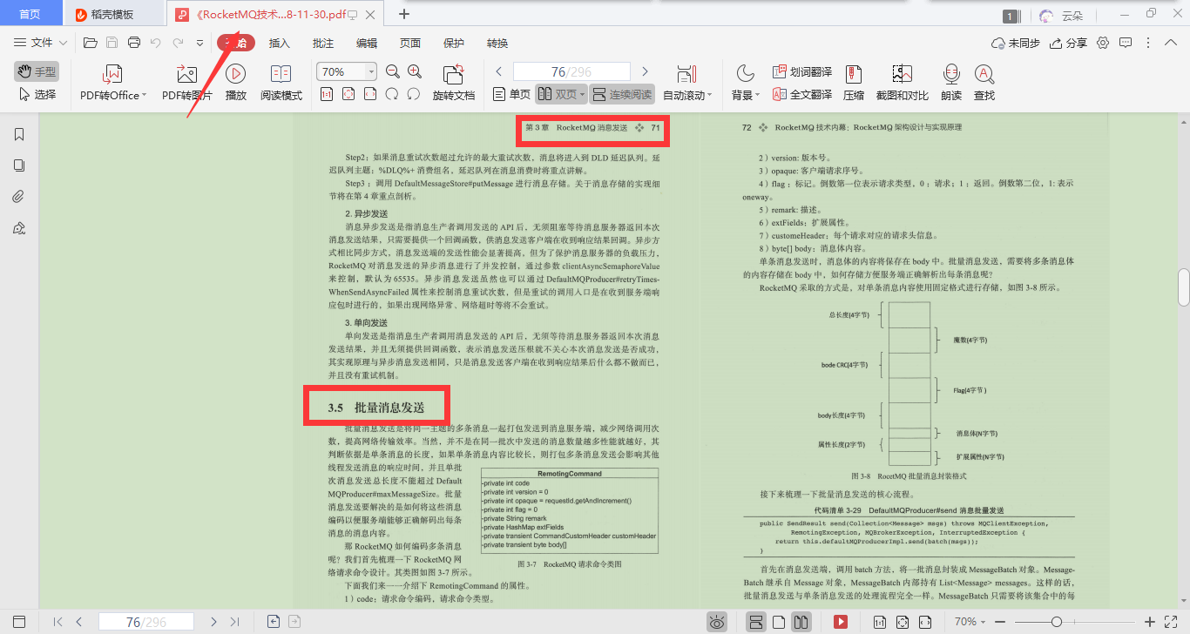Click 分享 share button

point(1069,43)
